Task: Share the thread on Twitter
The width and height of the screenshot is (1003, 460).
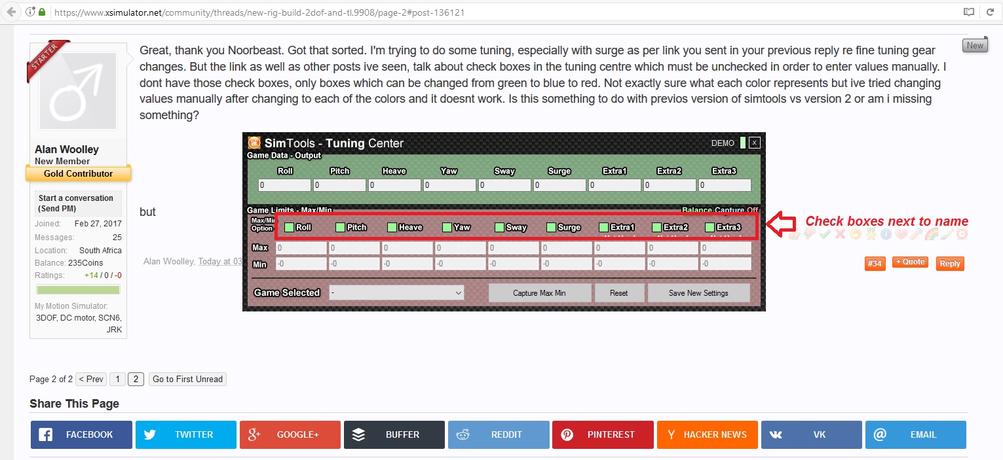Action: tap(186, 434)
